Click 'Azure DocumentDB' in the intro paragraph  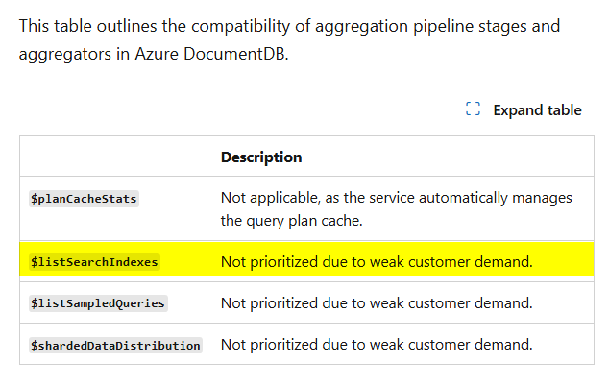coord(210,54)
